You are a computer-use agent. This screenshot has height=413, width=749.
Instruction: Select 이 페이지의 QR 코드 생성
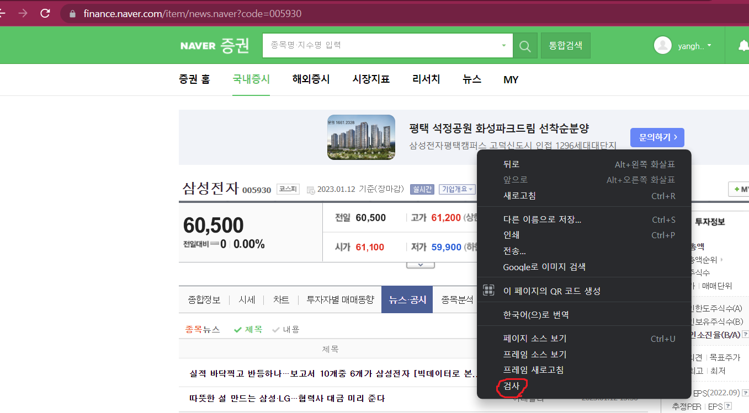click(551, 291)
